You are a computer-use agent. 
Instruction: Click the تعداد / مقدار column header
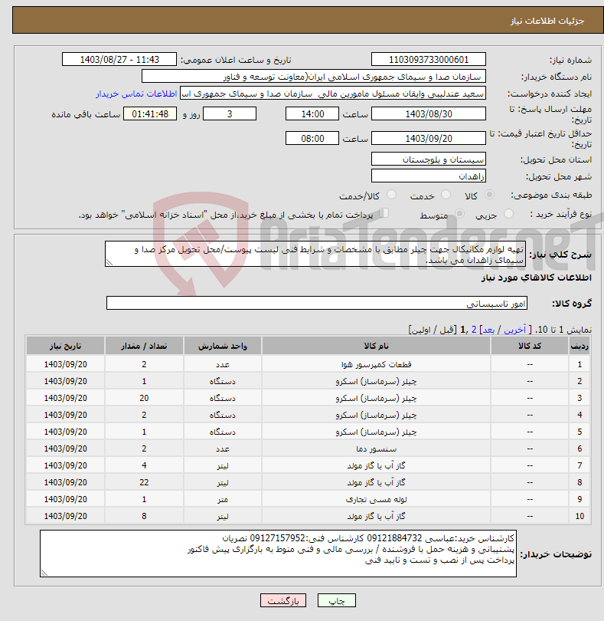144,346
